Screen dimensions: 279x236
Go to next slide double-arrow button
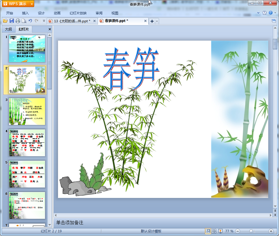275,215
